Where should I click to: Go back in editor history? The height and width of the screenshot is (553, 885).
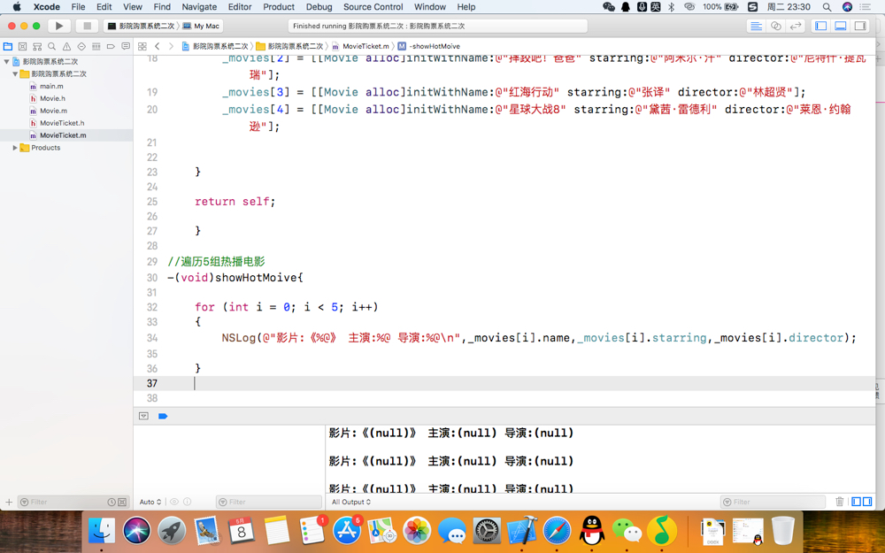(158, 46)
